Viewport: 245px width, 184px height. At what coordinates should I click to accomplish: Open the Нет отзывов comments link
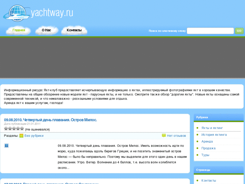click(176, 136)
